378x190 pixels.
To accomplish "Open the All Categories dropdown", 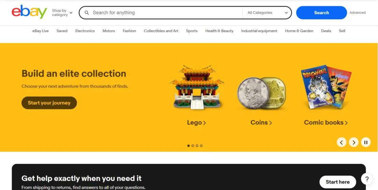I will point(267,13).
